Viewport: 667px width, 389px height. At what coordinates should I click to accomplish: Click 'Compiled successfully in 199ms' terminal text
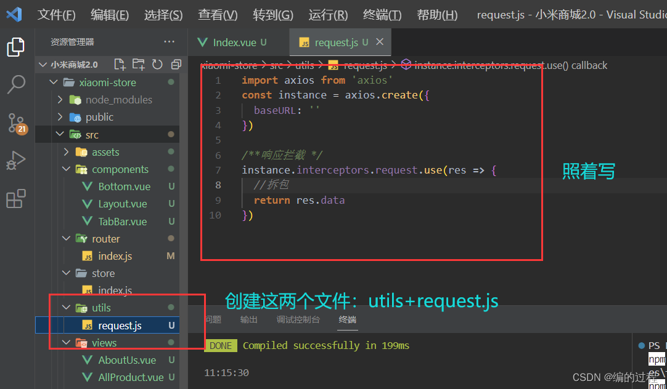tap(326, 346)
